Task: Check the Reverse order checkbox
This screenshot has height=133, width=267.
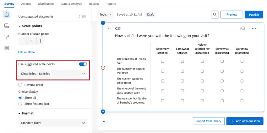Action: coord(20,85)
